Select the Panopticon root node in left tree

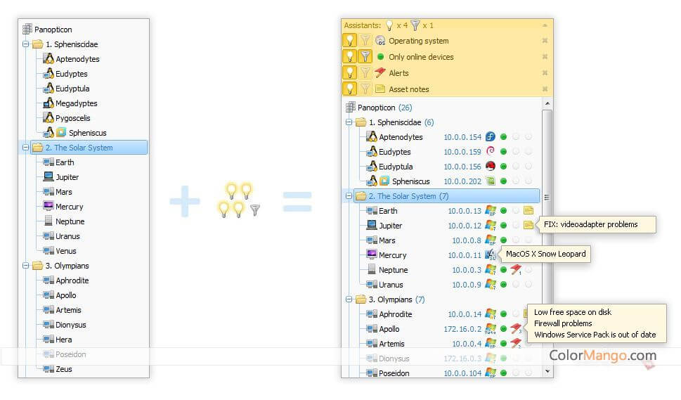[x=53, y=30]
